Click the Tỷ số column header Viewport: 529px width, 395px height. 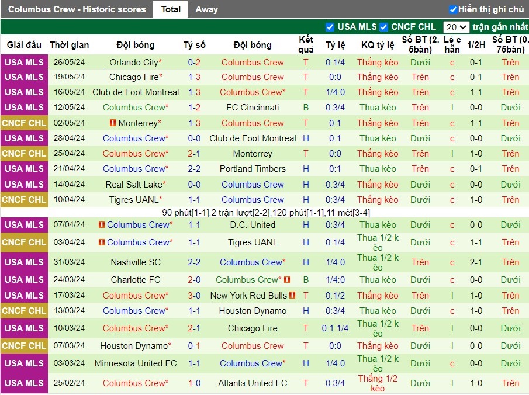[194, 45]
